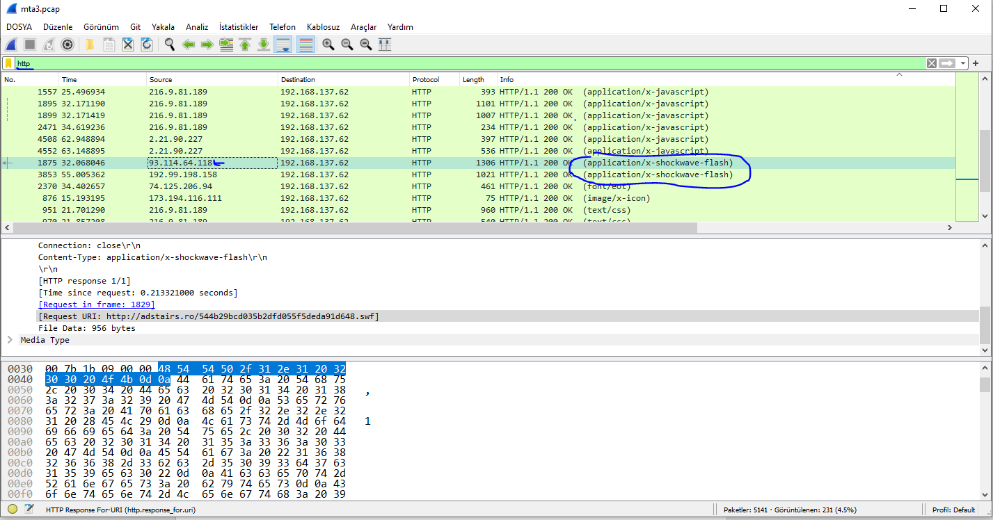Change profile via Profil: Default
The width and height of the screenshot is (993, 520).
click(954, 510)
